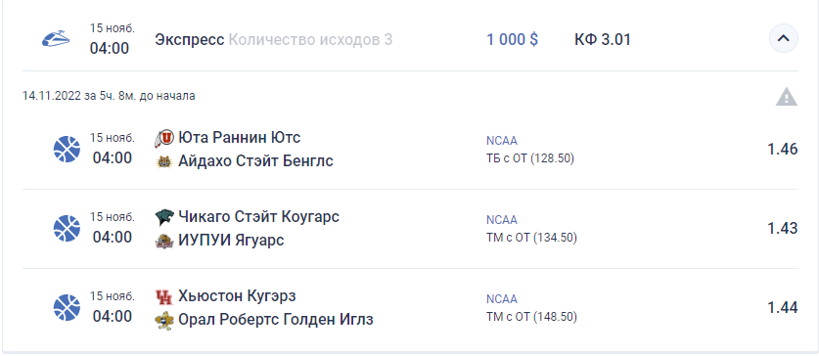Select the 1.46 odds value
Viewport: 819px width, 356px height.
pyautogui.click(x=783, y=150)
